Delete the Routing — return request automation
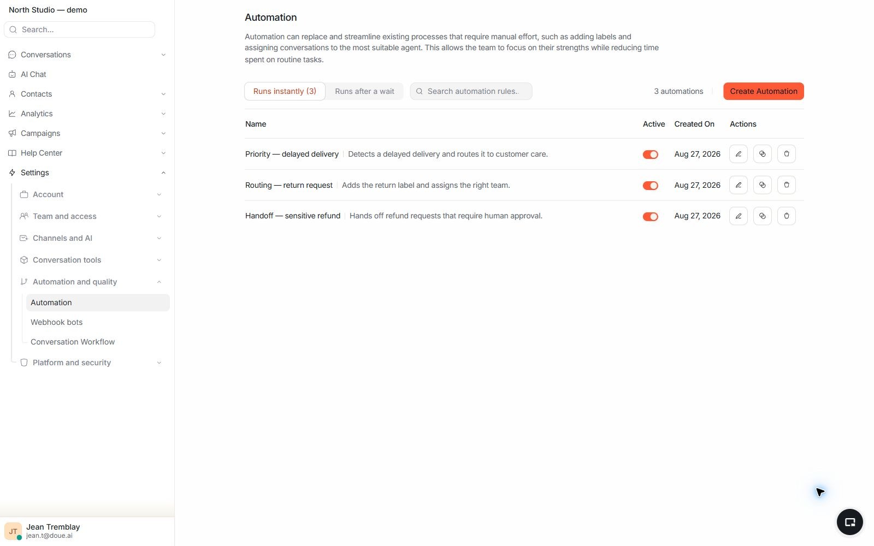The width and height of the screenshot is (874, 546). tap(786, 185)
